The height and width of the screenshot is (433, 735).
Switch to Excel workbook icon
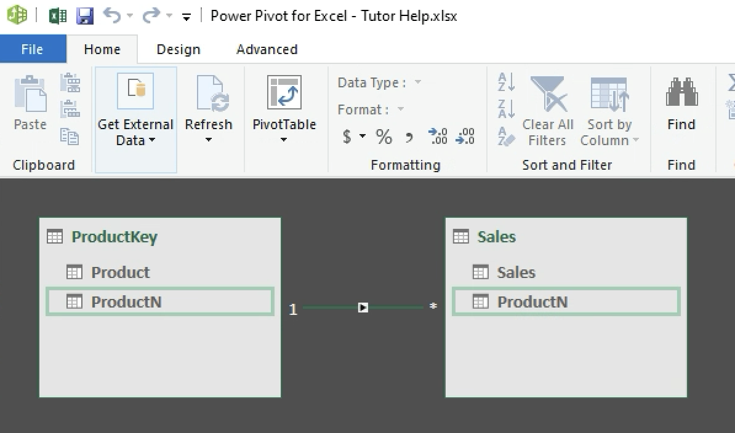click(x=58, y=16)
